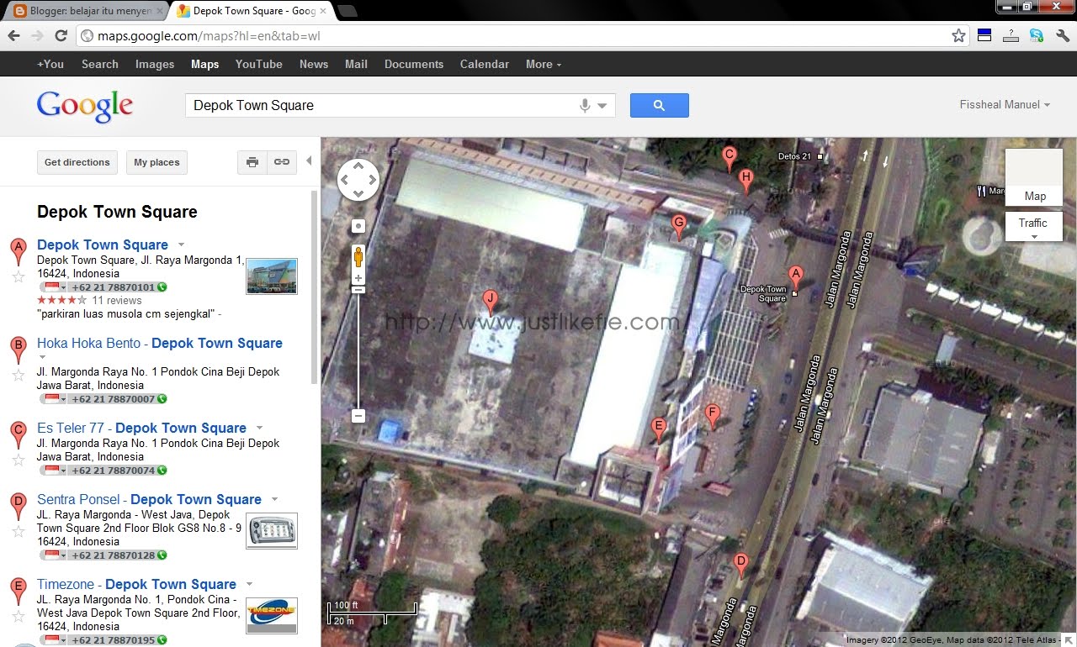1077x647 pixels.
Task: Click the map zoom slider track
Action: (358, 350)
